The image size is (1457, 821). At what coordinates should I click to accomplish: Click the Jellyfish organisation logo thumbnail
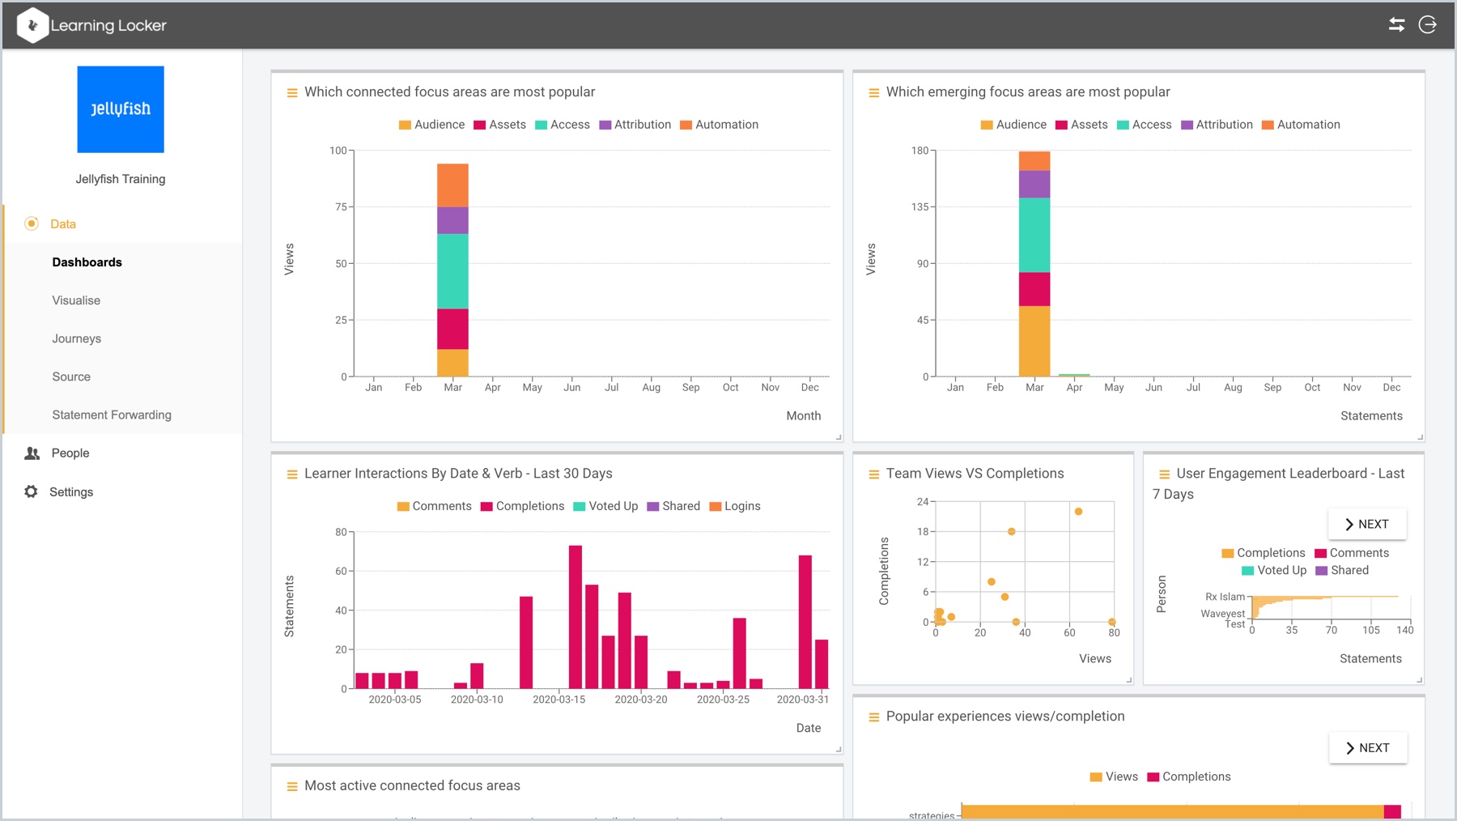coord(121,109)
